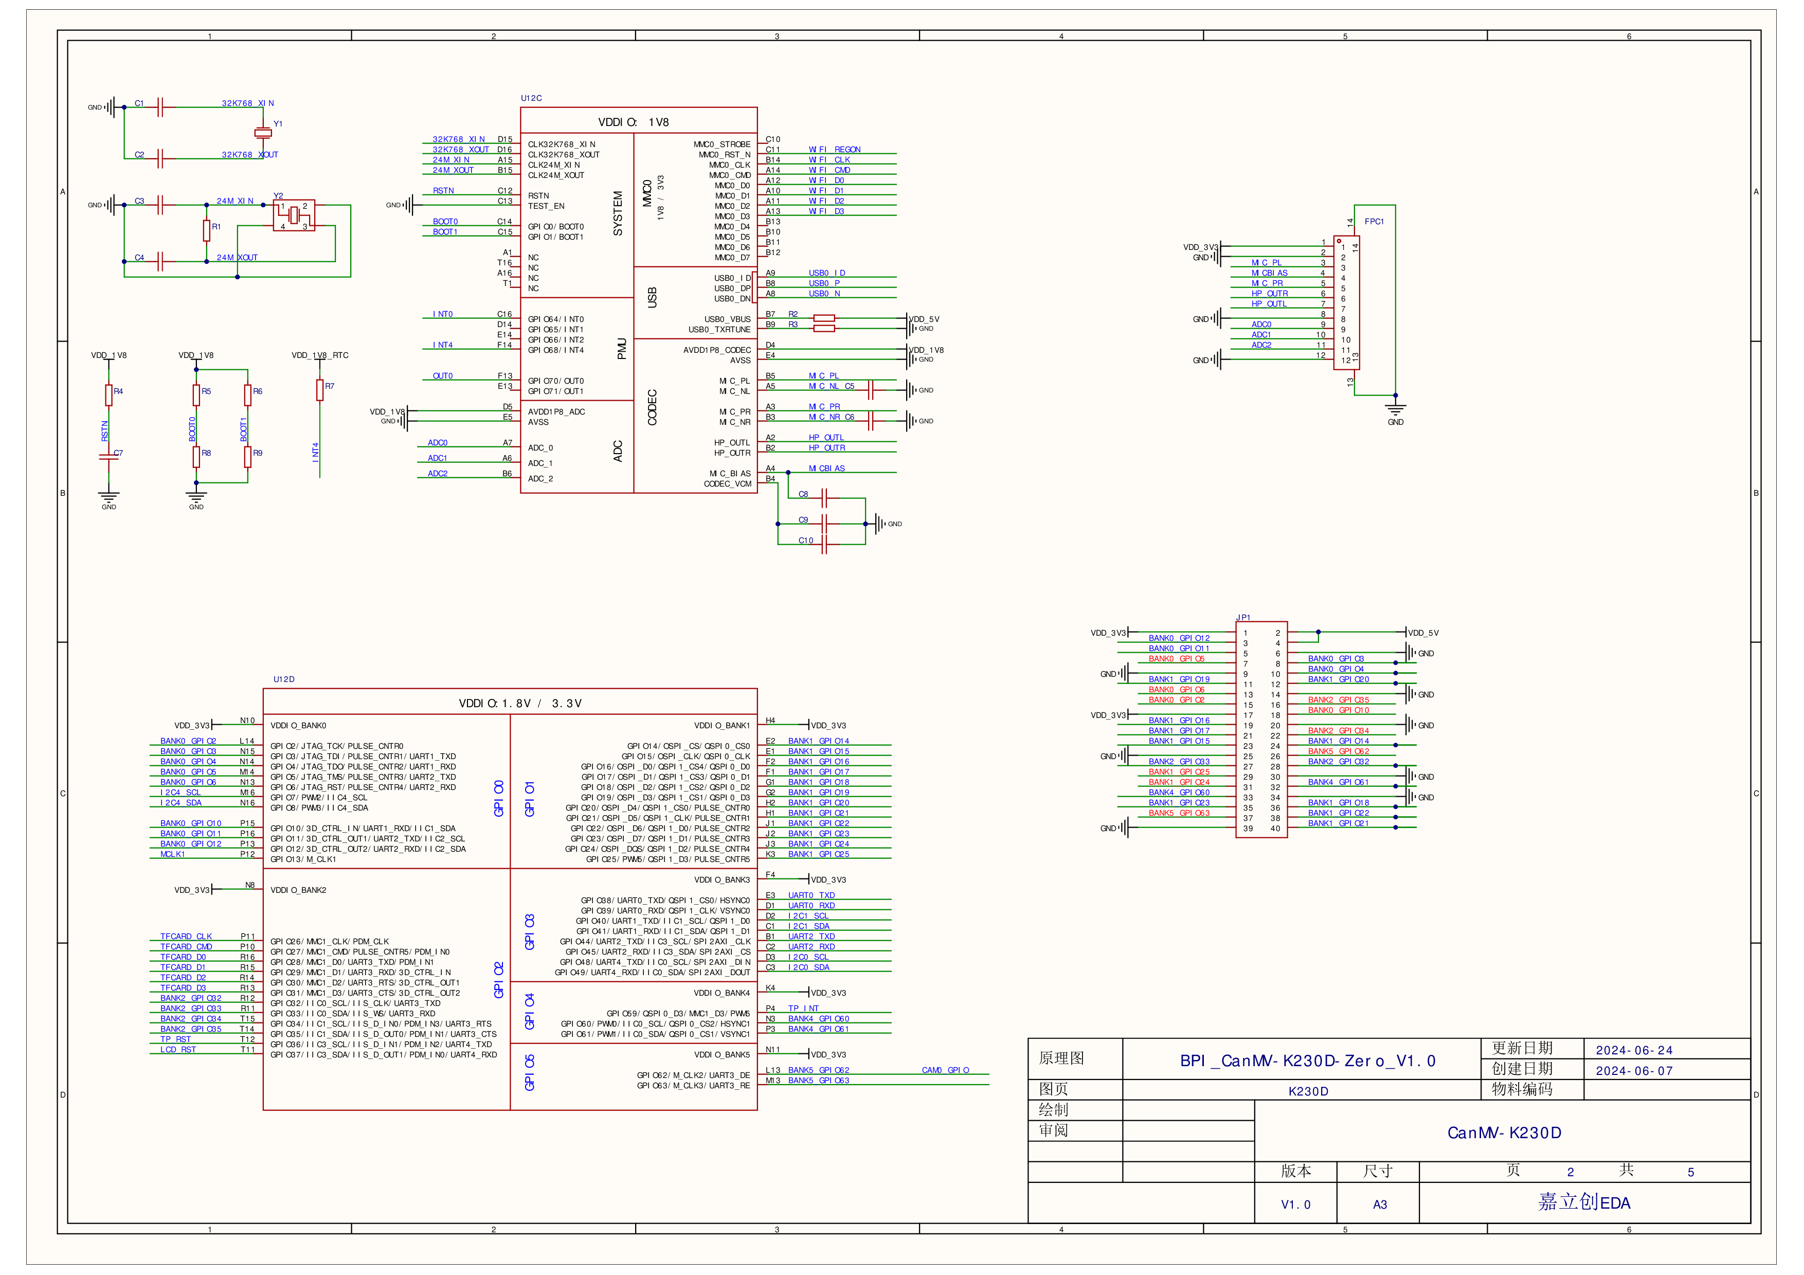Click capacitor C1 at top left
This screenshot has height=1275, width=1804.
click(160, 107)
